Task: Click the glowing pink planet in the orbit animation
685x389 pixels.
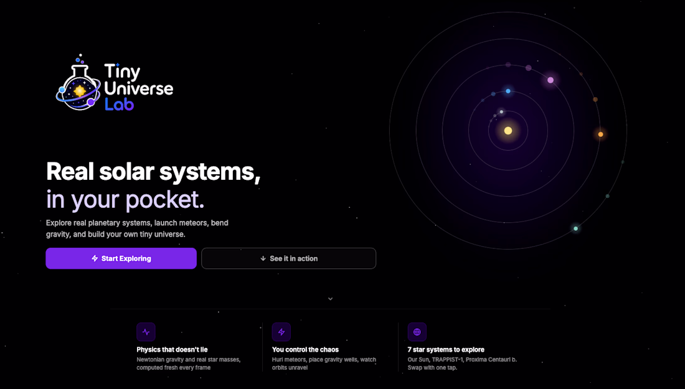Action: coord(550,80)
